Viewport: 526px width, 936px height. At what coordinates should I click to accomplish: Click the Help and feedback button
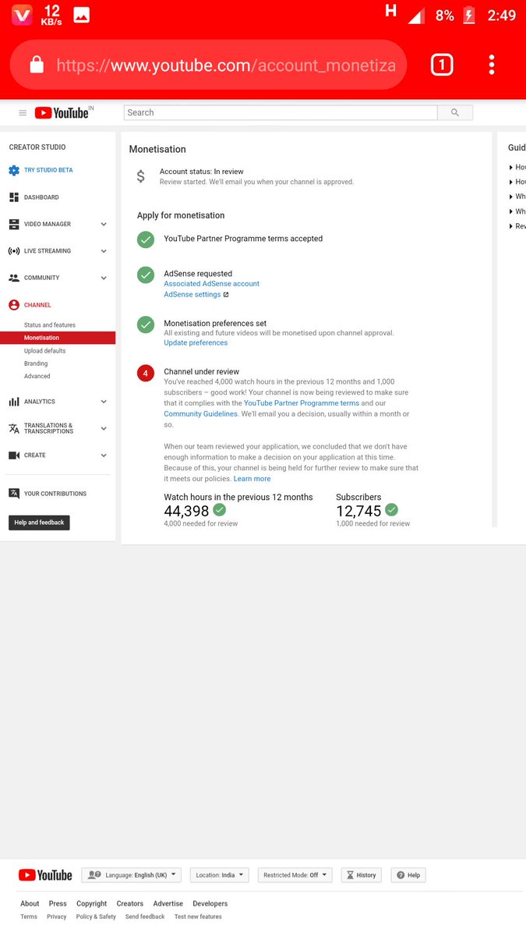39,523
